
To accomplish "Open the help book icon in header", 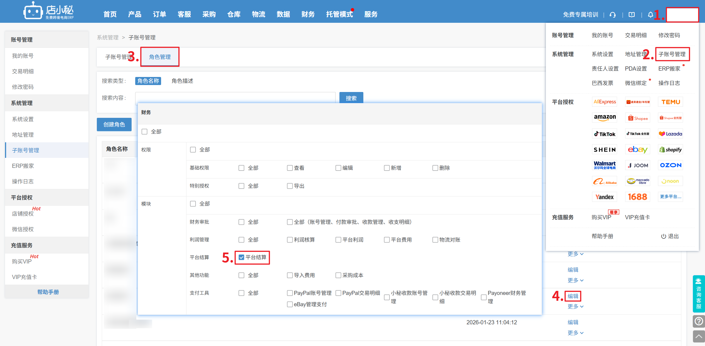I will point(632,15).
